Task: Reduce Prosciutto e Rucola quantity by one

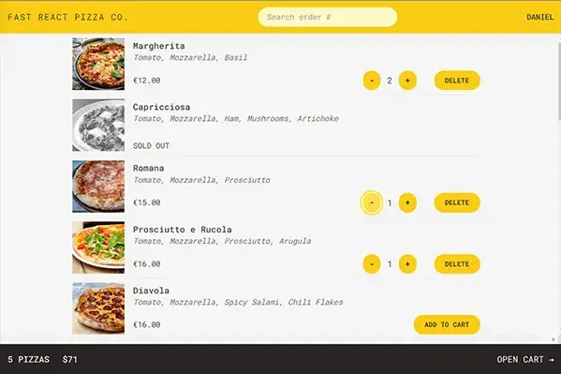Action: tap(372, 264)
